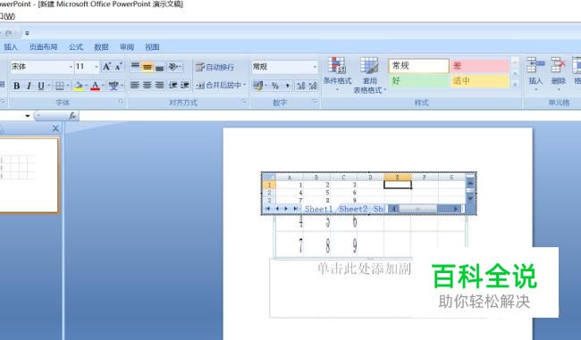Toggle 自动换行 wrap text
This screenshot has width=581, height=340.
point(215,67)
